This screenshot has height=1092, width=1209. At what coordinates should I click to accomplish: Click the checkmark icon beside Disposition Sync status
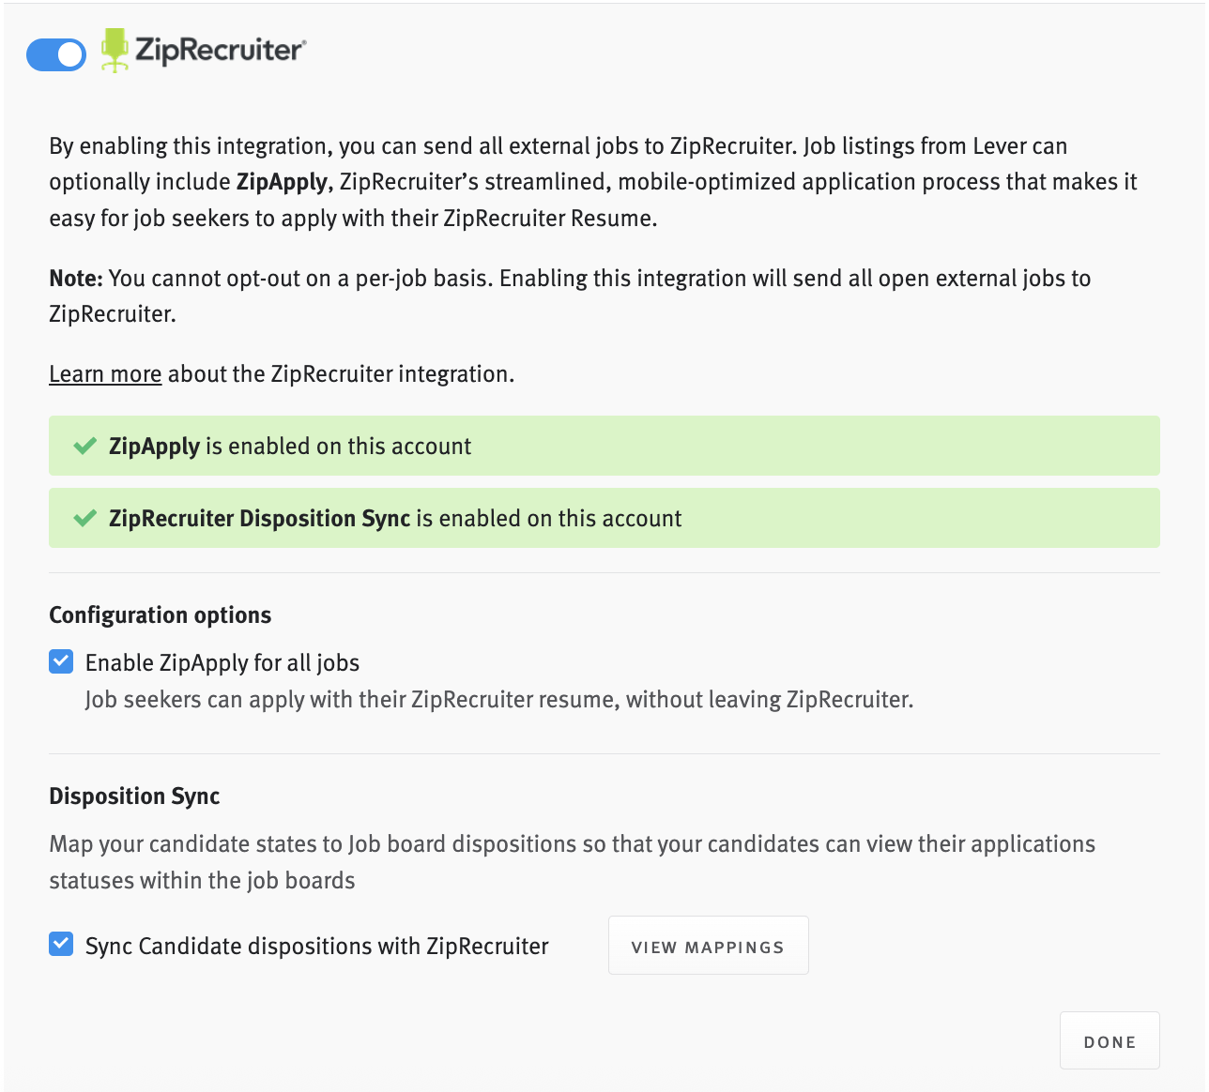pos(85,519)
